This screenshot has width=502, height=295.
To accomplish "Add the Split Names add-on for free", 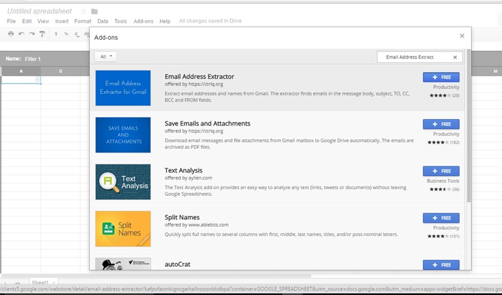I will (x=441, y=218).
